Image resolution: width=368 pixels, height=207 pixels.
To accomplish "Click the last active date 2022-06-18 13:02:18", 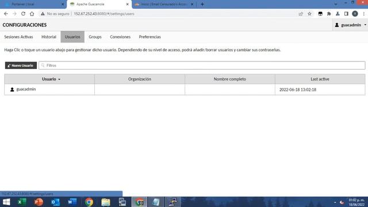I will (298, 90).
